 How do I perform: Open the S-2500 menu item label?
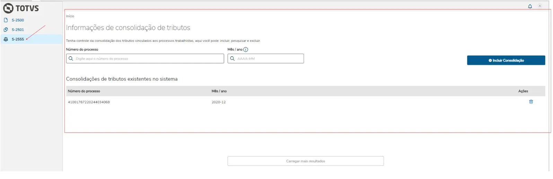coord(18,20)
